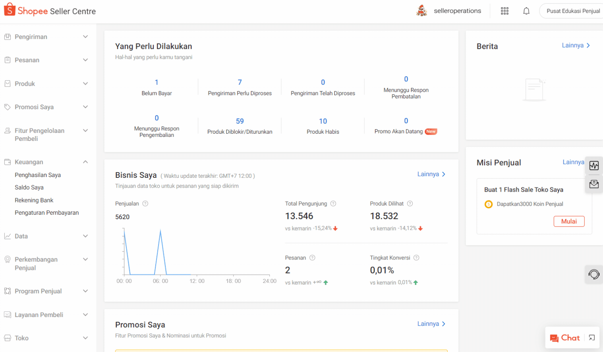This screenshot has width=603, height=352.
Task: Click help icon next to Total Pengunjung
Action: [x=333, y=204]
